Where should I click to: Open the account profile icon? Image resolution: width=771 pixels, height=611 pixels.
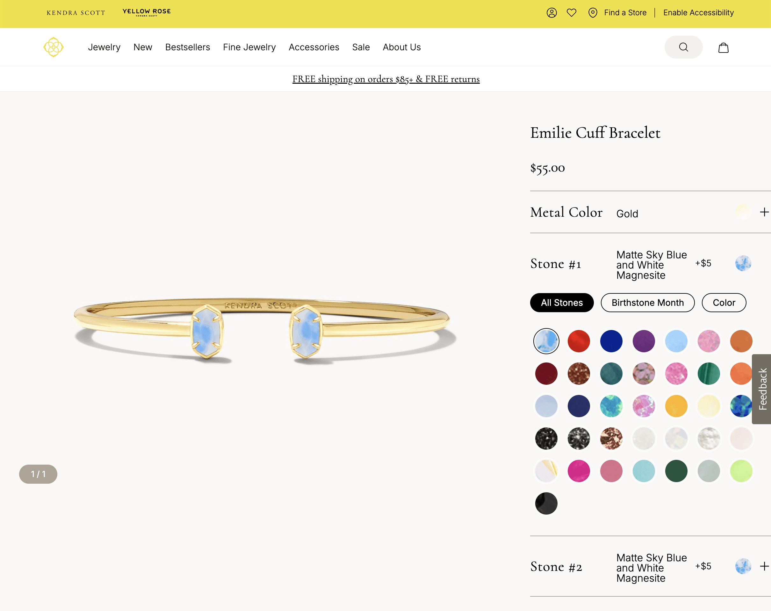click(552, 12)
